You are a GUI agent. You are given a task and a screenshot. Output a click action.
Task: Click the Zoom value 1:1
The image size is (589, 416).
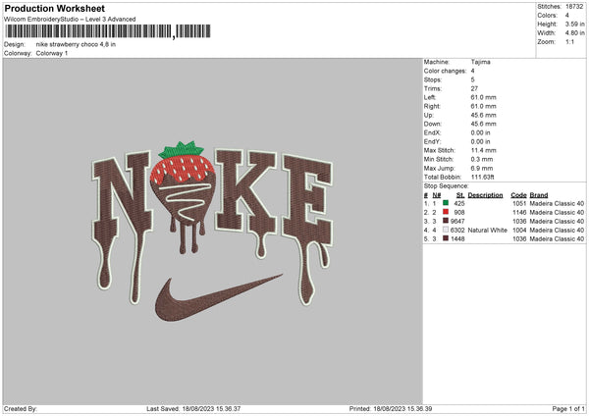click(x=569, y=42)
